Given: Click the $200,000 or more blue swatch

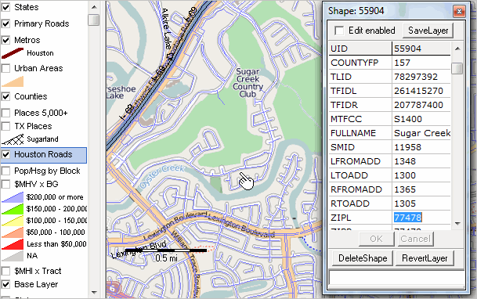Looking at the screenshot, I should (13, 197).
